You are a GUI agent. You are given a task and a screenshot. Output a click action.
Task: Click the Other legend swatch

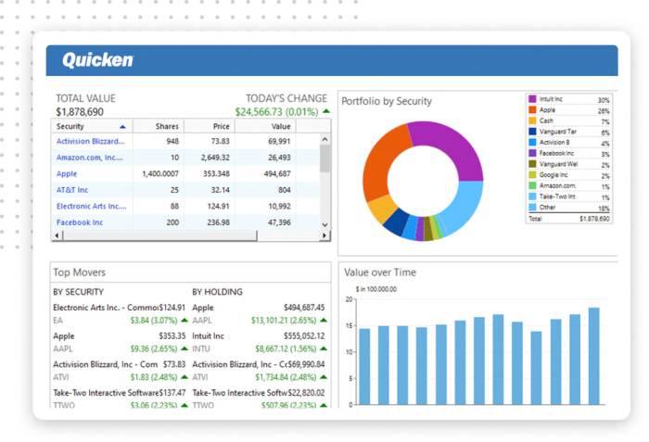(x=532, y=207)
